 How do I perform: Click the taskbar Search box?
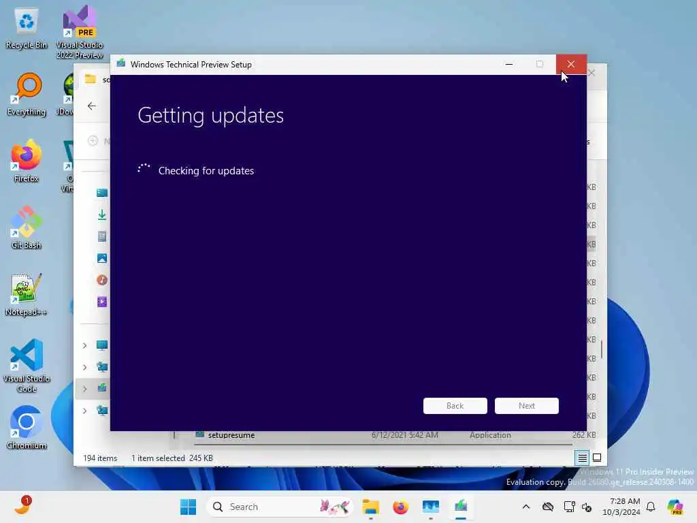pos(280,507)
